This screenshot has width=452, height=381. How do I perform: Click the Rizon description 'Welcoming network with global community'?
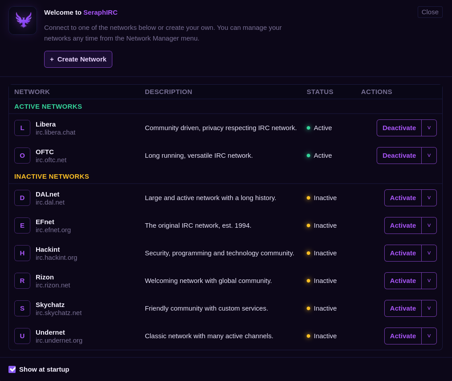pos(209,281)
